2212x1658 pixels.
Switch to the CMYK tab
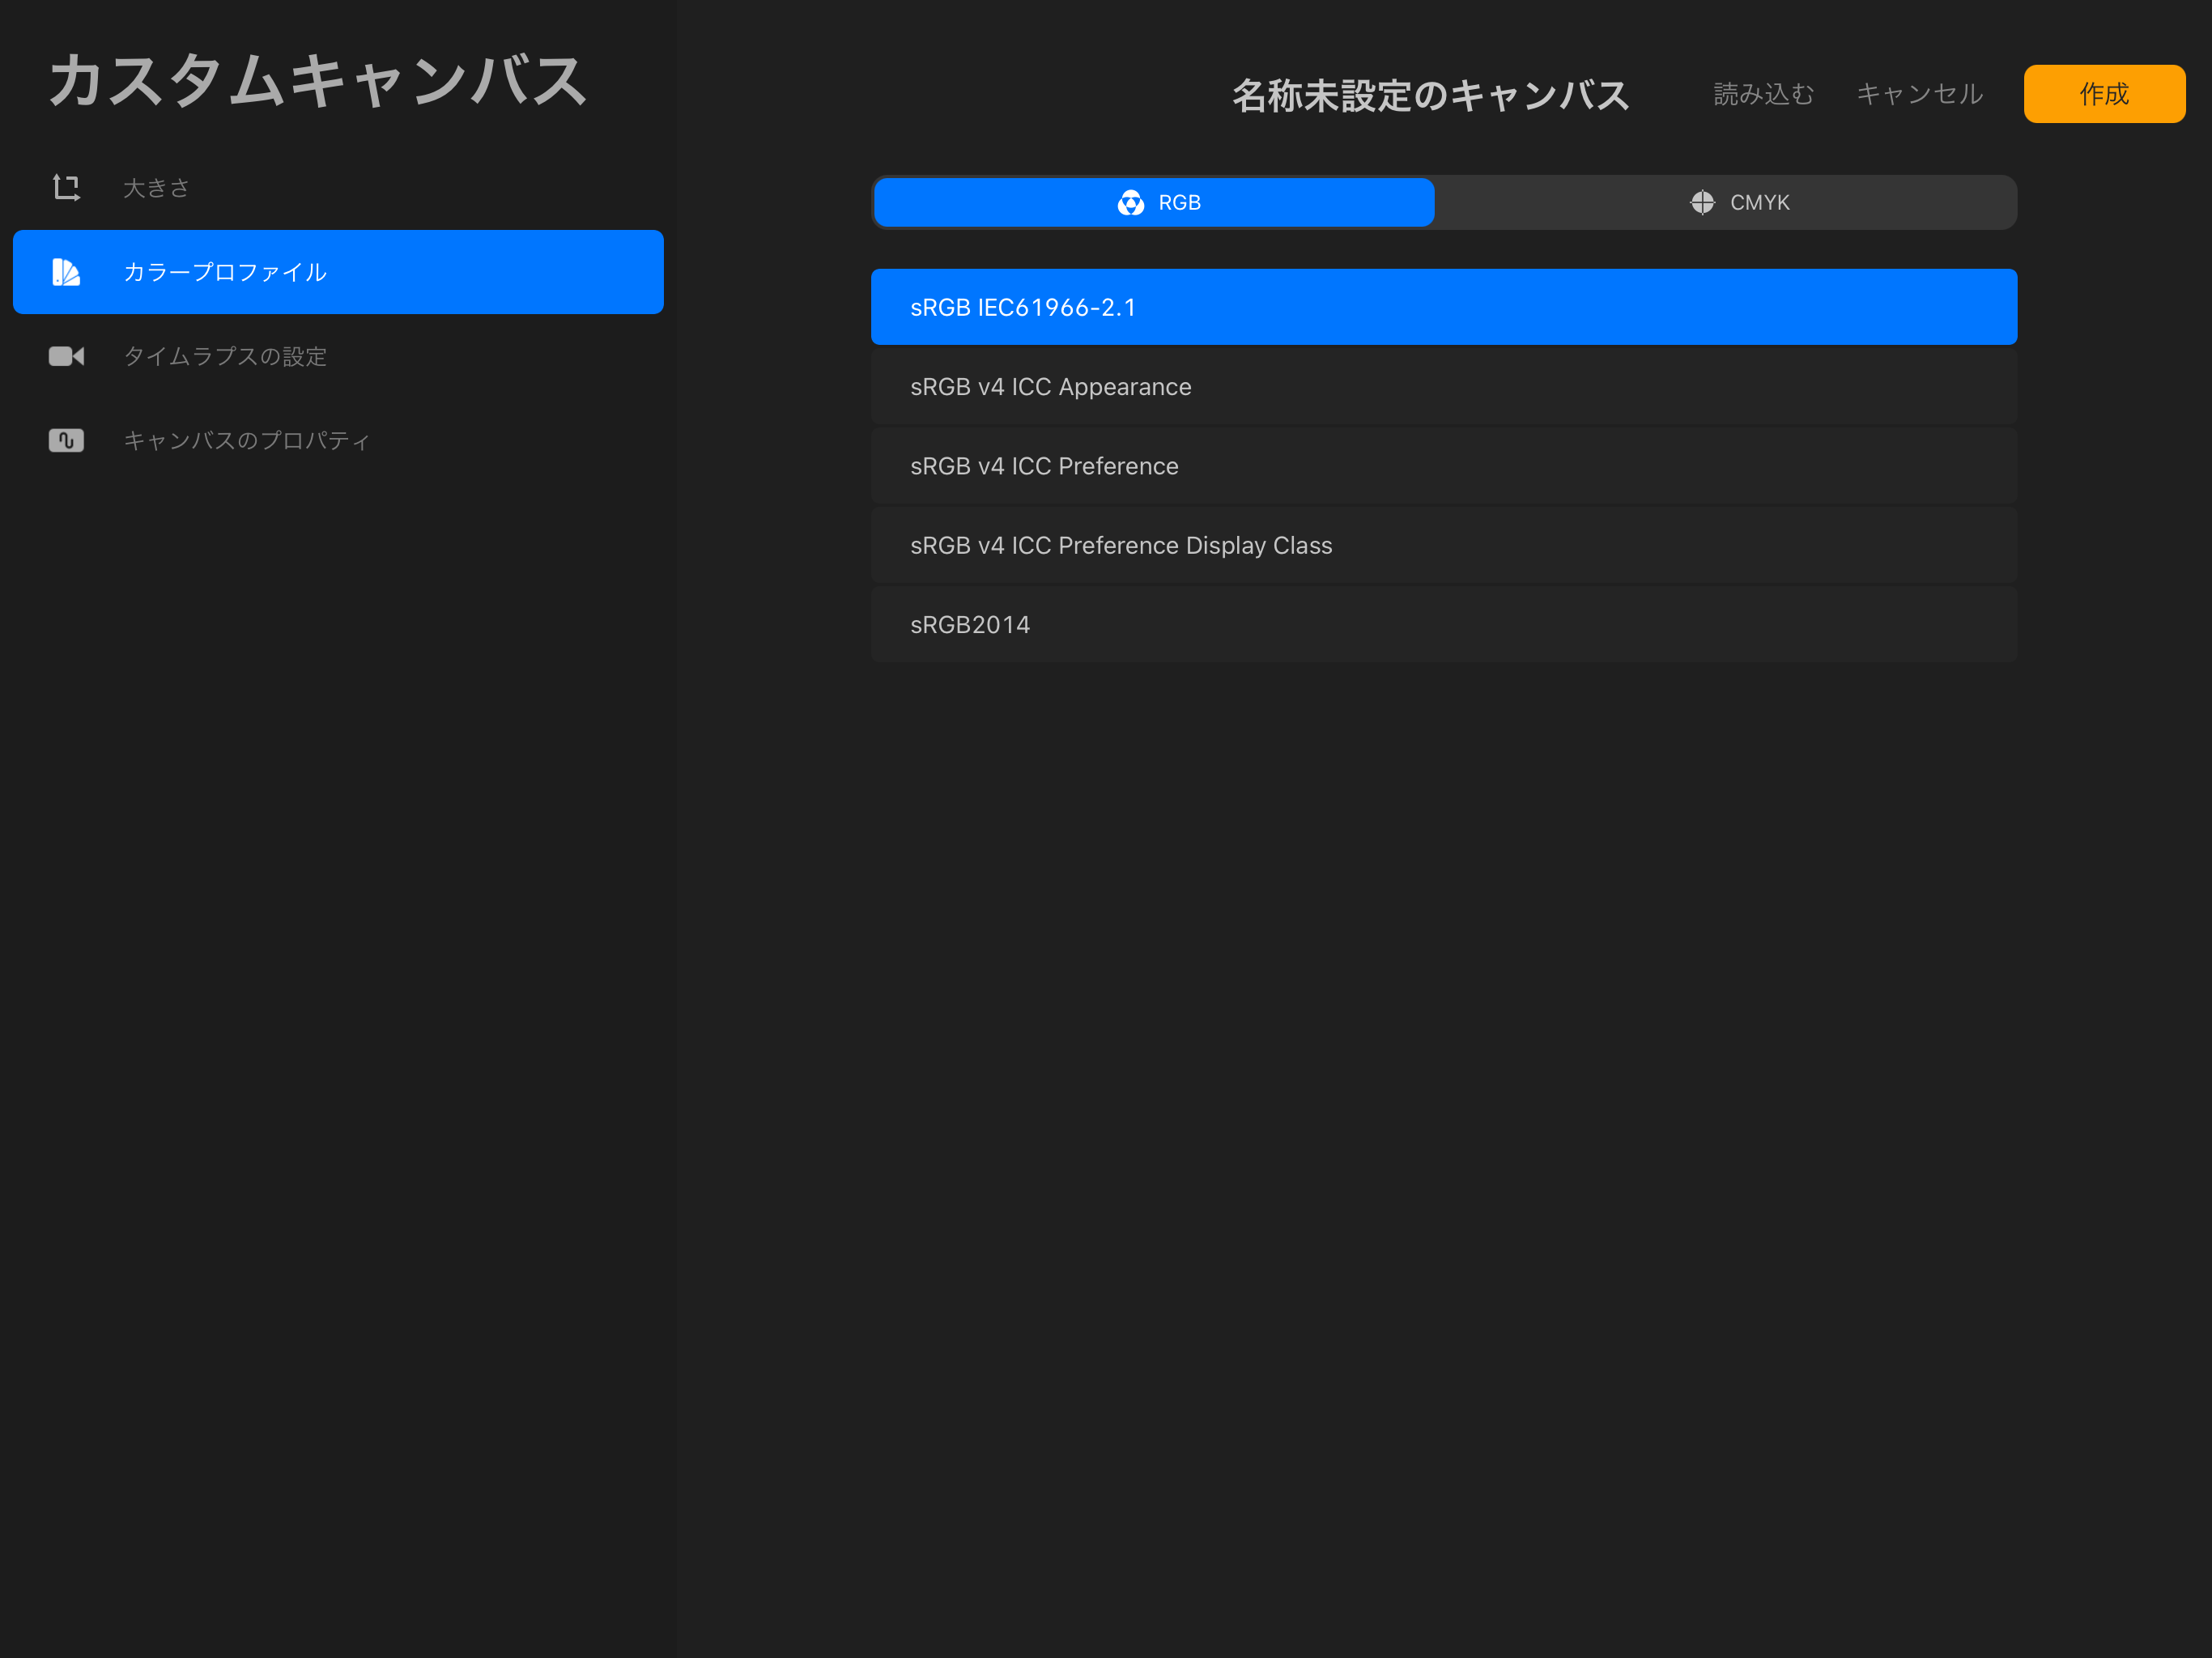coord(1726,203)
